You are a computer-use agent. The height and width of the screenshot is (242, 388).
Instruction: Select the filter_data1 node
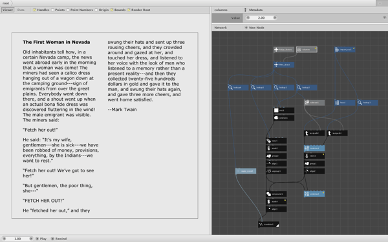(x=284, y=65)
